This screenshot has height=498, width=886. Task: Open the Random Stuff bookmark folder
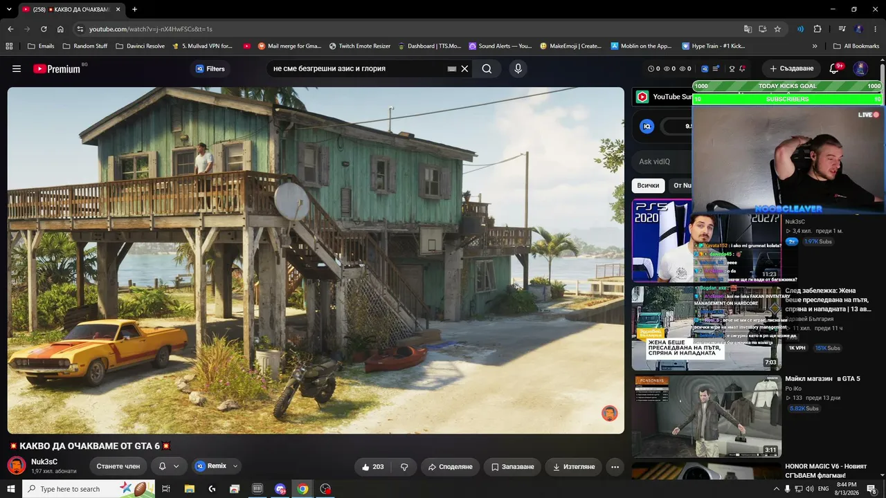click(85, 46)
